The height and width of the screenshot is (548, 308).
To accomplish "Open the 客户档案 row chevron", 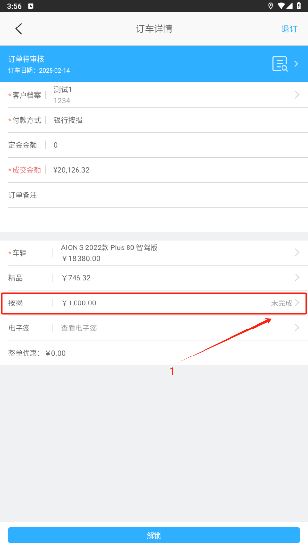I will tap(297, 95).
